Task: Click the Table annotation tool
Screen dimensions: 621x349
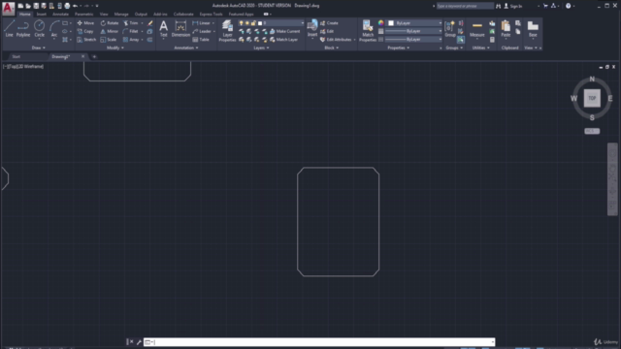Action: click(201, 40)
